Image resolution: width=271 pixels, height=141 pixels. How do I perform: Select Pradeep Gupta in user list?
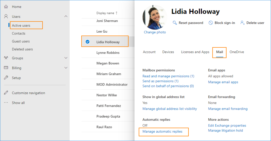coord(108,117)
